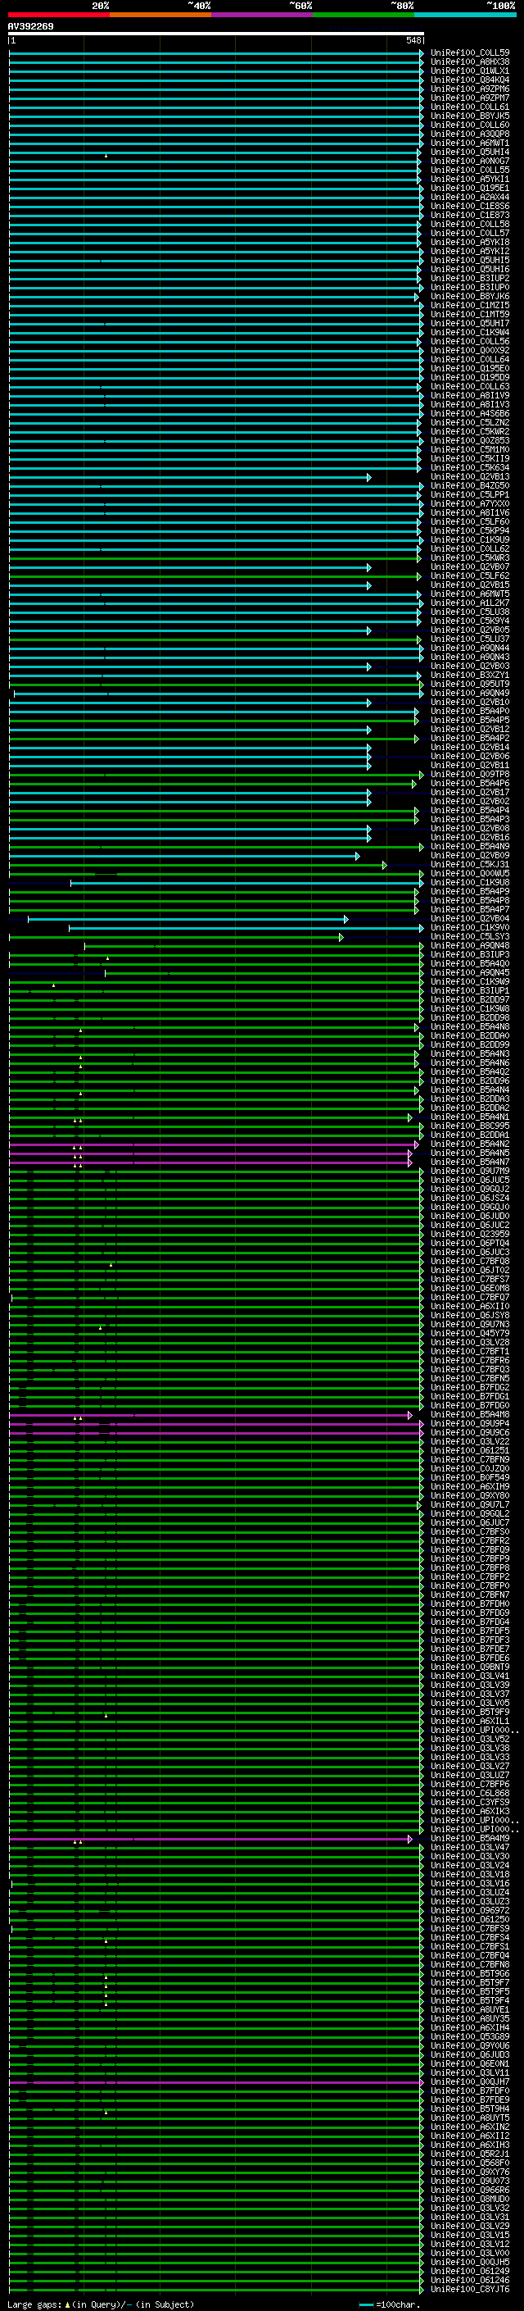Select the UniRef100_C0LL56 label

click(470, 341)
